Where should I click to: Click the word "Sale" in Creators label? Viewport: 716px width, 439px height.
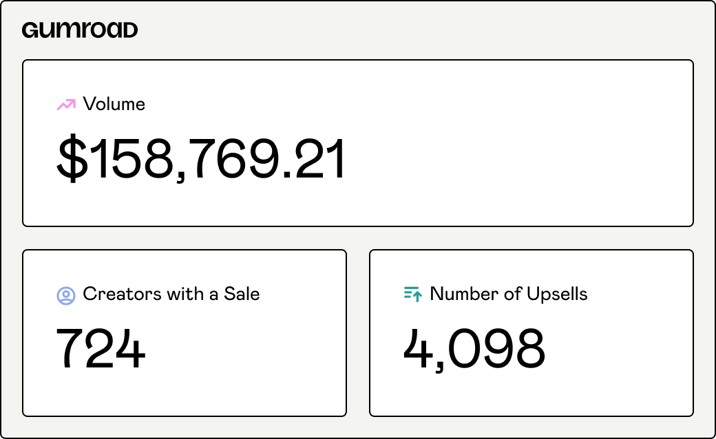(242, 294)
